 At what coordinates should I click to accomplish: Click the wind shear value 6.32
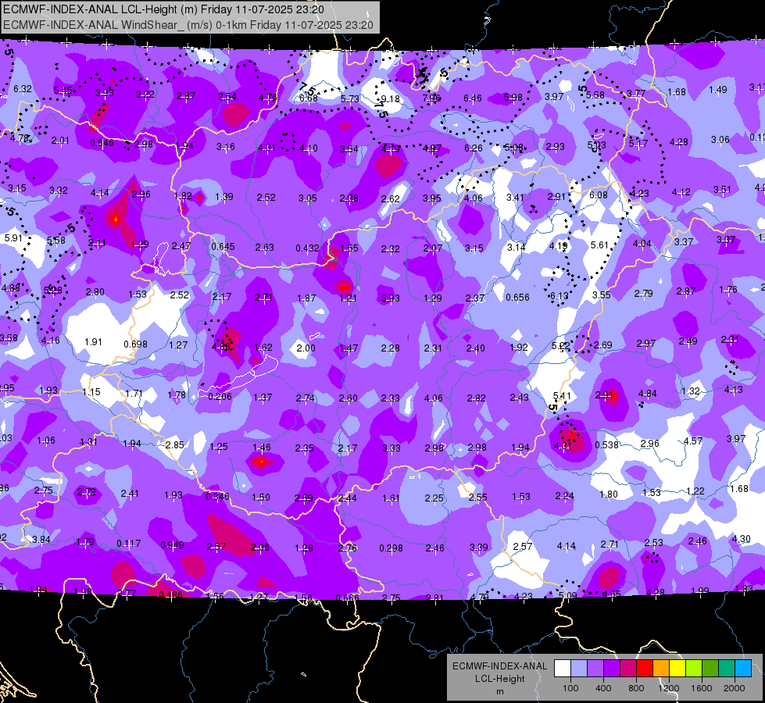(23, 89)
